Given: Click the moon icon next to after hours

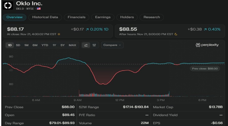Looking at the screenshot, I should [176, 34].
